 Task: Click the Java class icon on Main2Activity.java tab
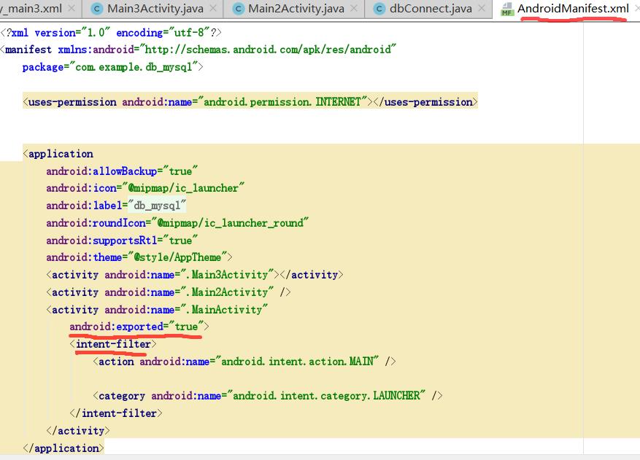[238, 9]
